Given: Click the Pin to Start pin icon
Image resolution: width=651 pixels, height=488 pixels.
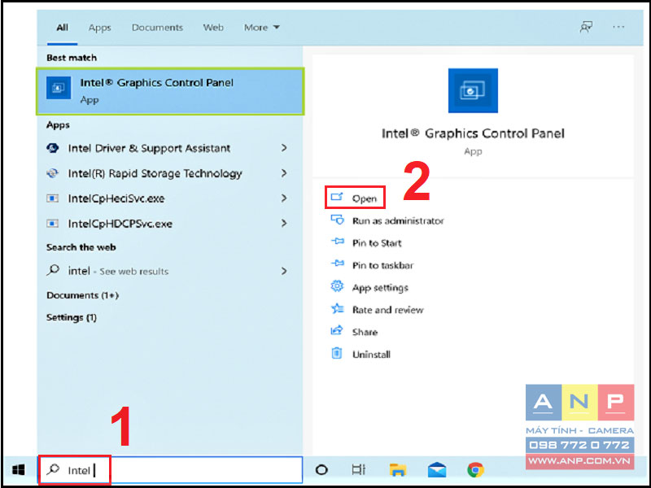Looking at the screenshot, I should (x=337, y=242).
